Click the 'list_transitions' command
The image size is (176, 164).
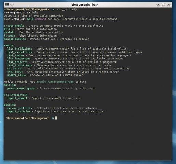pos(19,65)
